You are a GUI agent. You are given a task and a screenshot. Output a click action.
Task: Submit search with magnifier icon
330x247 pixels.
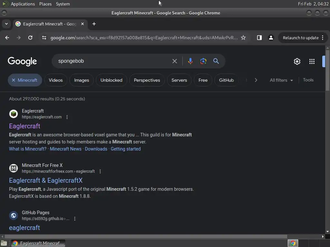coord(216,61)
